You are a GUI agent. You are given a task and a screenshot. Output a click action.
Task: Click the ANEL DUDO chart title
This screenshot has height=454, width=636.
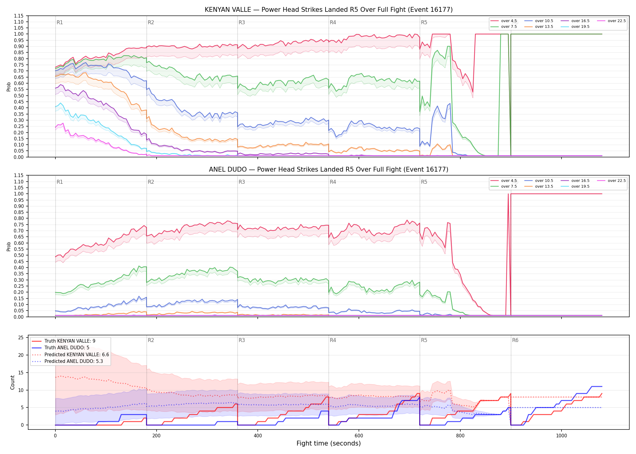(329, 169)
